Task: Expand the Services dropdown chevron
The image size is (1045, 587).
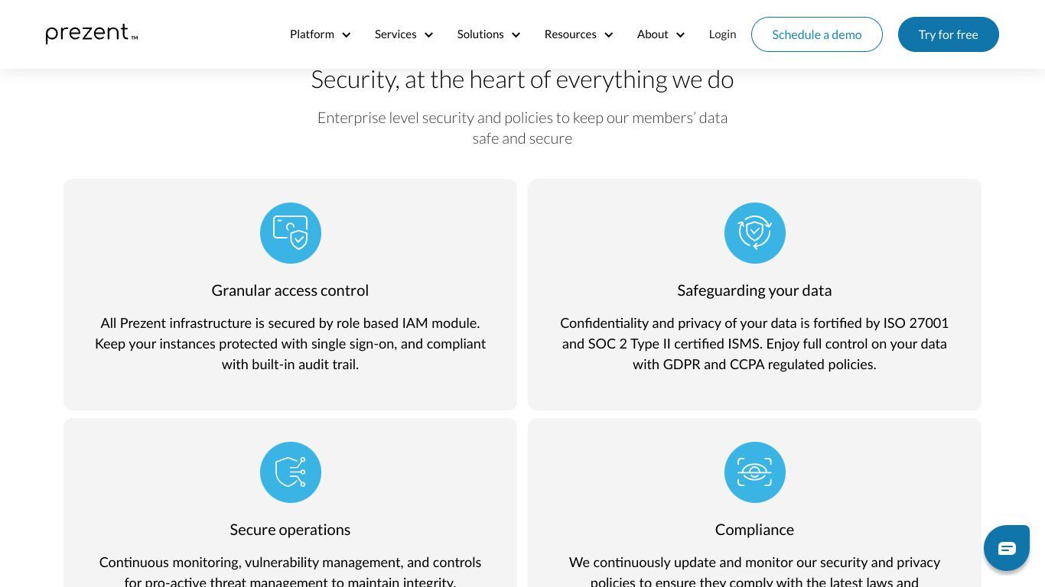Action: 428,34
